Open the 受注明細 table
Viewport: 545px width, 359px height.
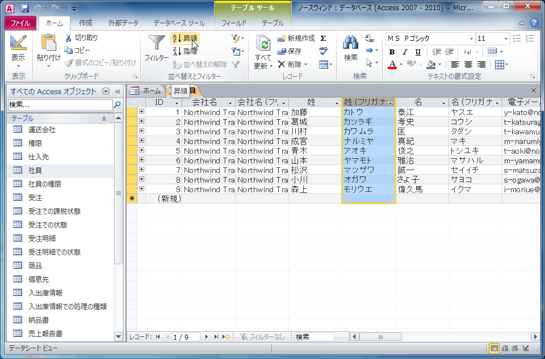[x=41, y=238]
